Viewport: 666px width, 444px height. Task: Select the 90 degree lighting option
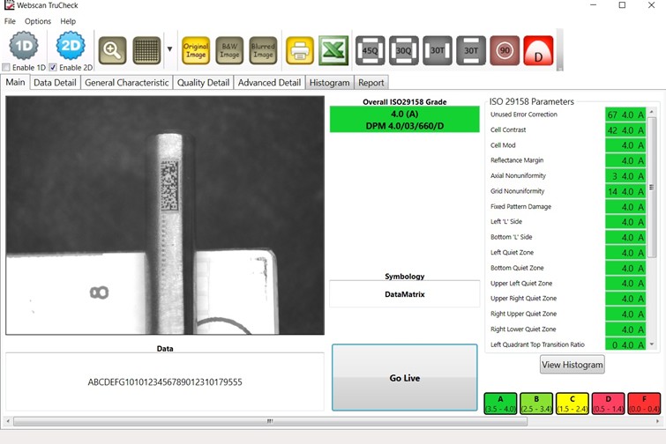[x=505, y=50]
